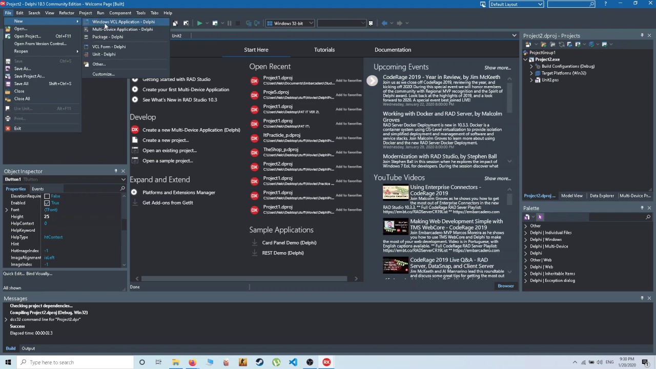This screenshot has height=369, width=656.
Task: Click Show more... beside Upcoming Events
Action: point(498,68)
